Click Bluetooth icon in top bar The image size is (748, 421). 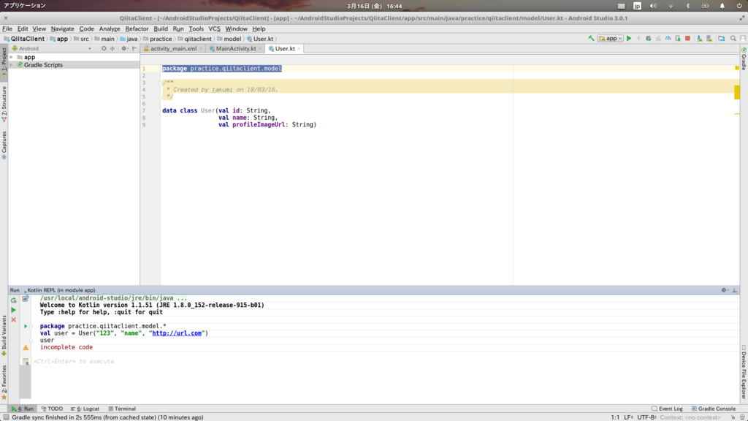pyautogui.click(x=688, y=6)
